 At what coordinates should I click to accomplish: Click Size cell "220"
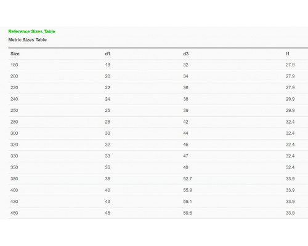pyautogui.click(x=14, y=87)
